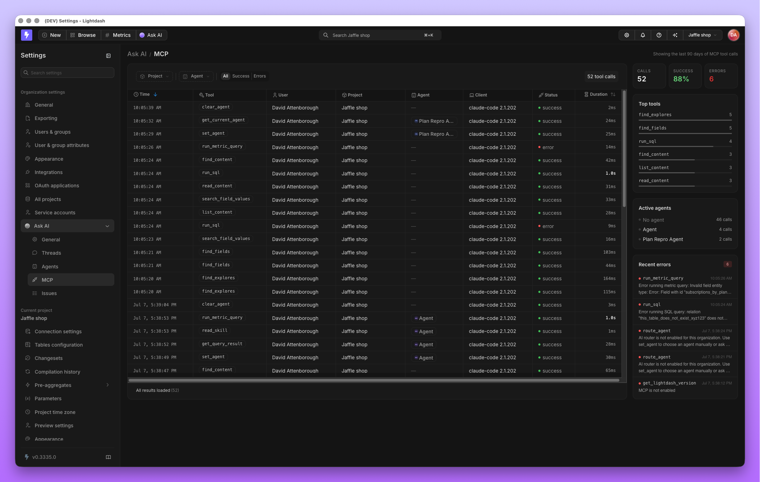Open the get_lightdash_version recent error

[685, 387]
